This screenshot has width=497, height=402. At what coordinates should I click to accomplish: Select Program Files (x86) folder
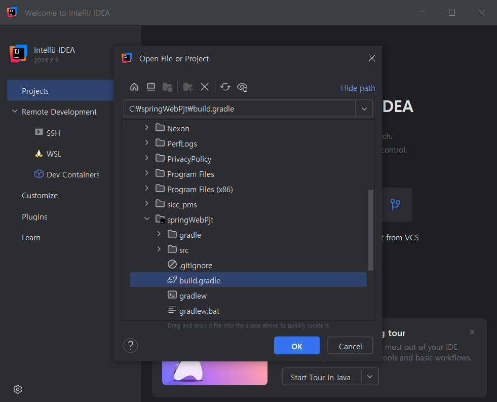click(248, 189)
